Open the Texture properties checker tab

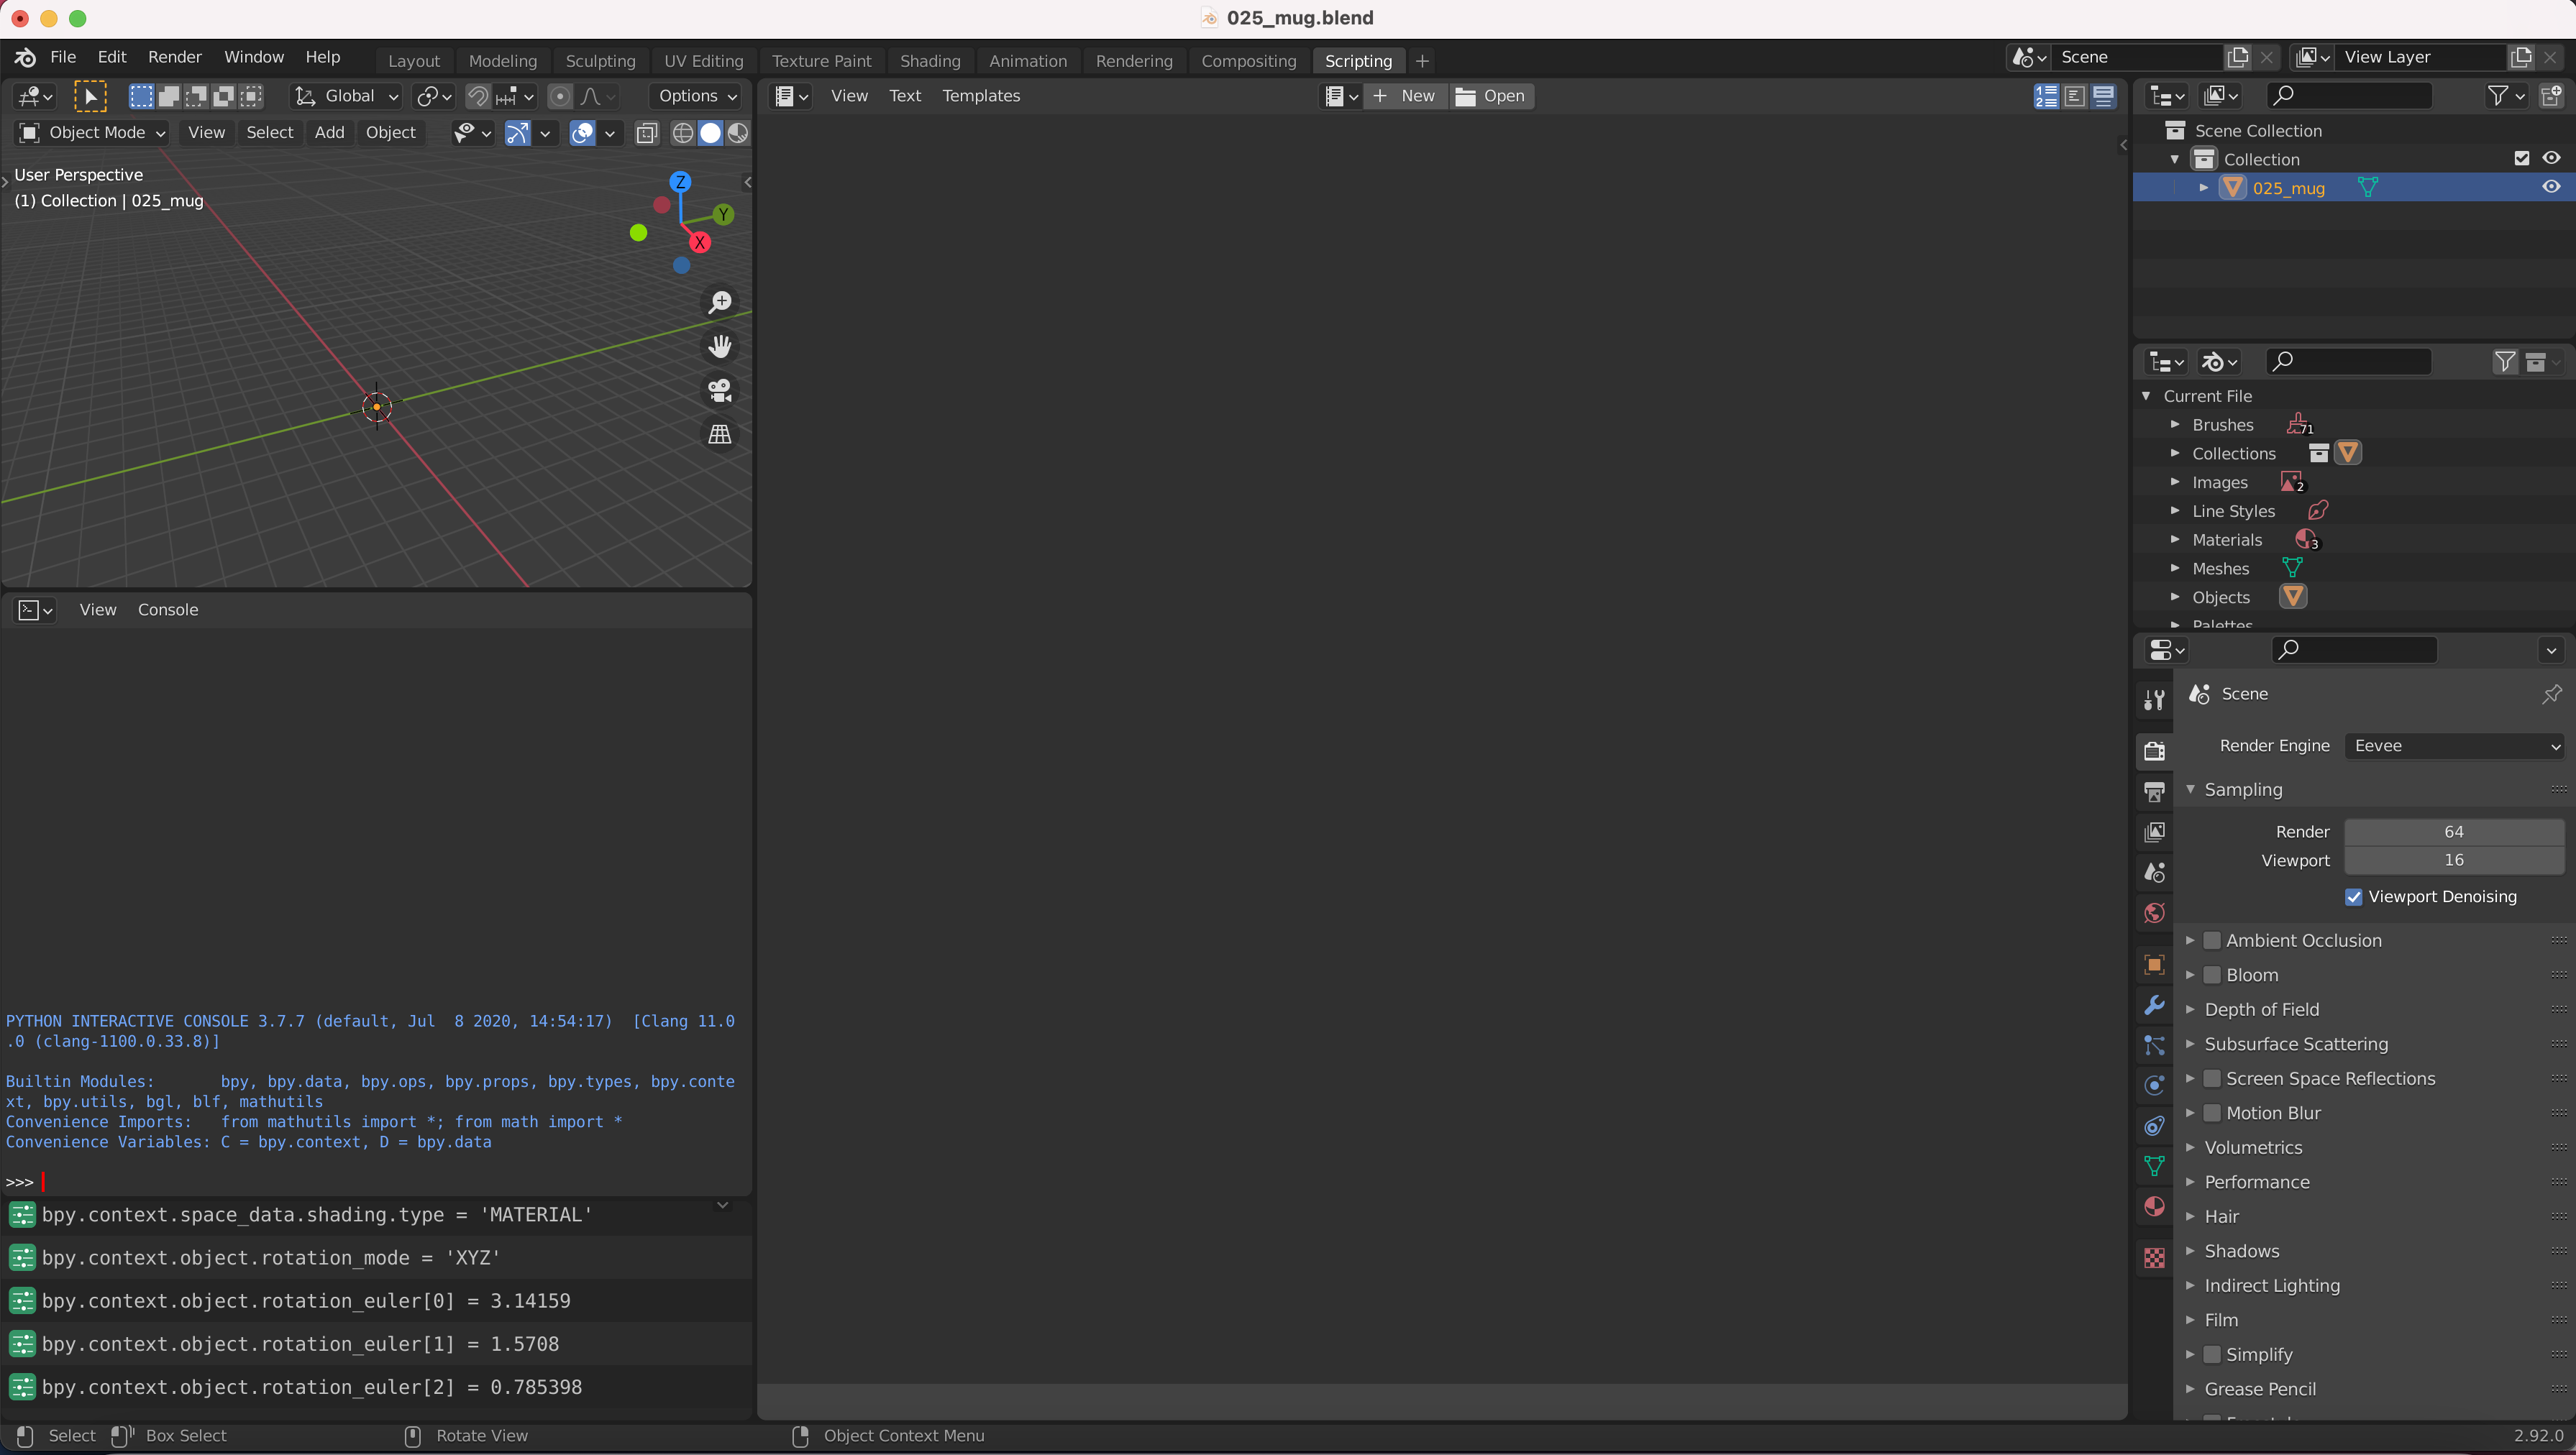[2154, 1258]
